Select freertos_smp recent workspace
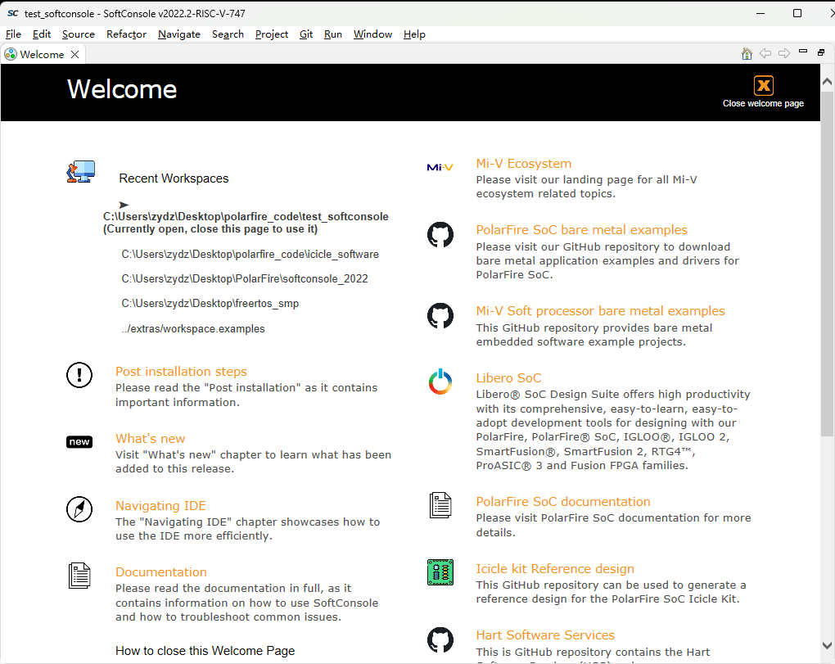This screenshot has width=835, height=664. [x=210, y=303]
